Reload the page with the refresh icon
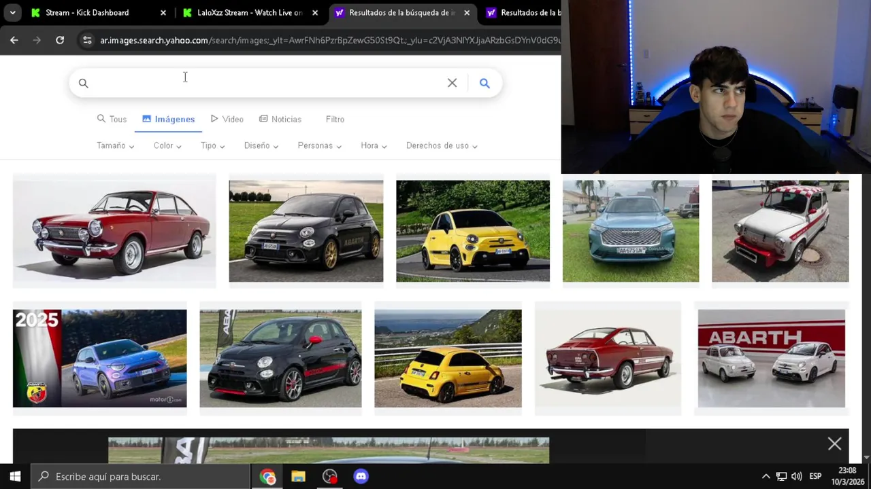 [x=60, y=40]
